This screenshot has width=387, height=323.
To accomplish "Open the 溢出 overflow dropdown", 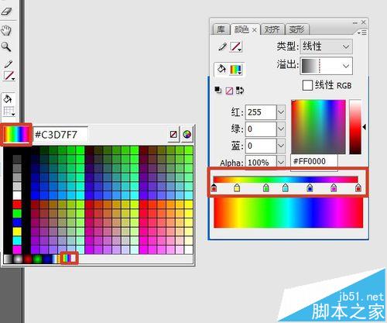I will pyautogui.click(x=326, y=66).
